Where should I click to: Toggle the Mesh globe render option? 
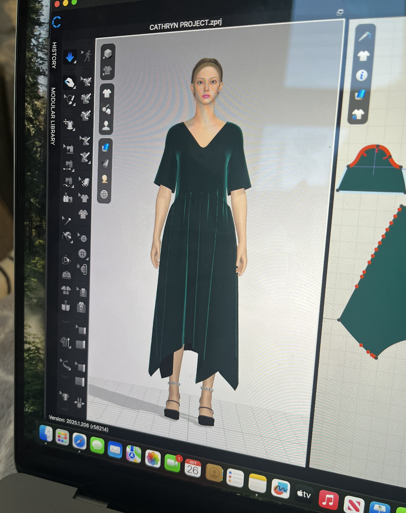click(104, 195)
